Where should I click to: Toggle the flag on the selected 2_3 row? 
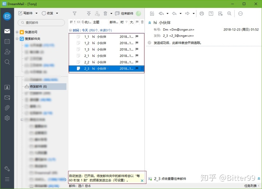point(137,68)
